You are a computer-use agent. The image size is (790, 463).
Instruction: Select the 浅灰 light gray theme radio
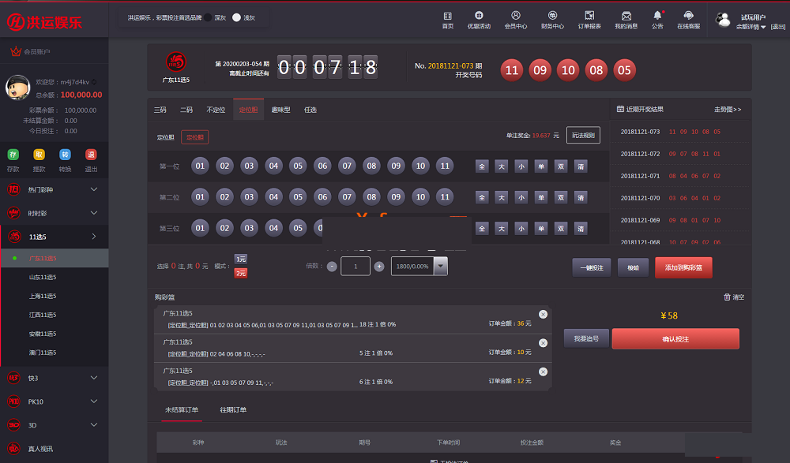(x=236, y=17)
